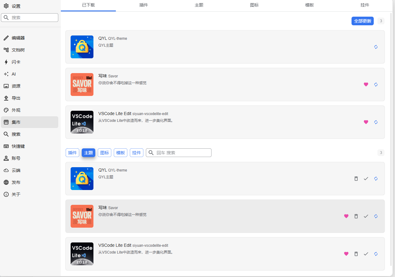Click the QYL thumbnail in the lower theme list

tap(82, 179)
